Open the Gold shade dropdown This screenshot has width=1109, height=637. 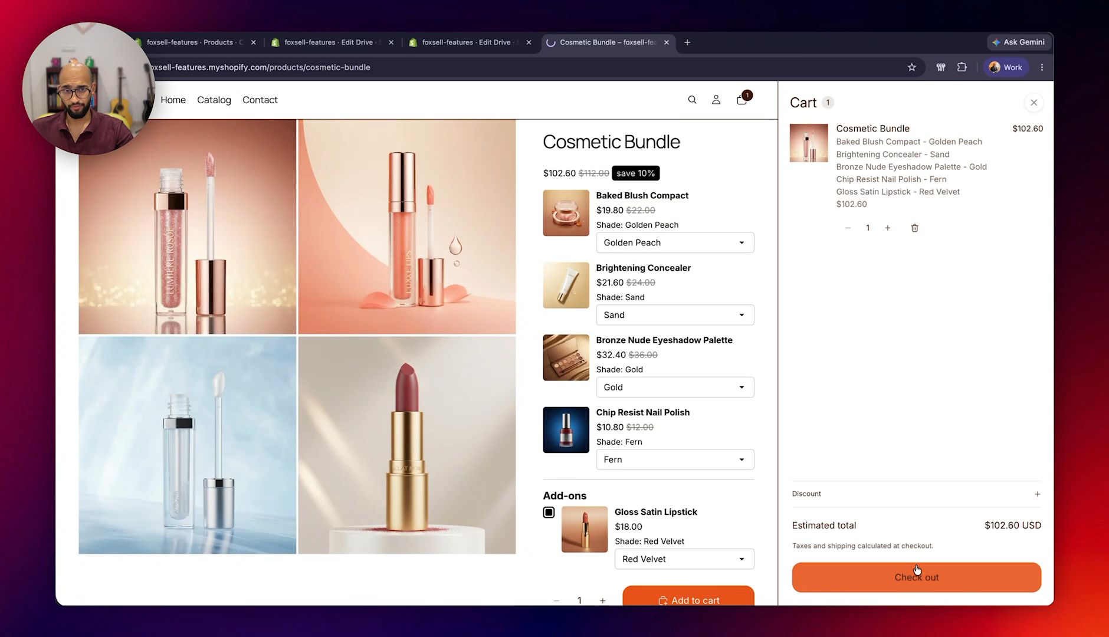675,387
